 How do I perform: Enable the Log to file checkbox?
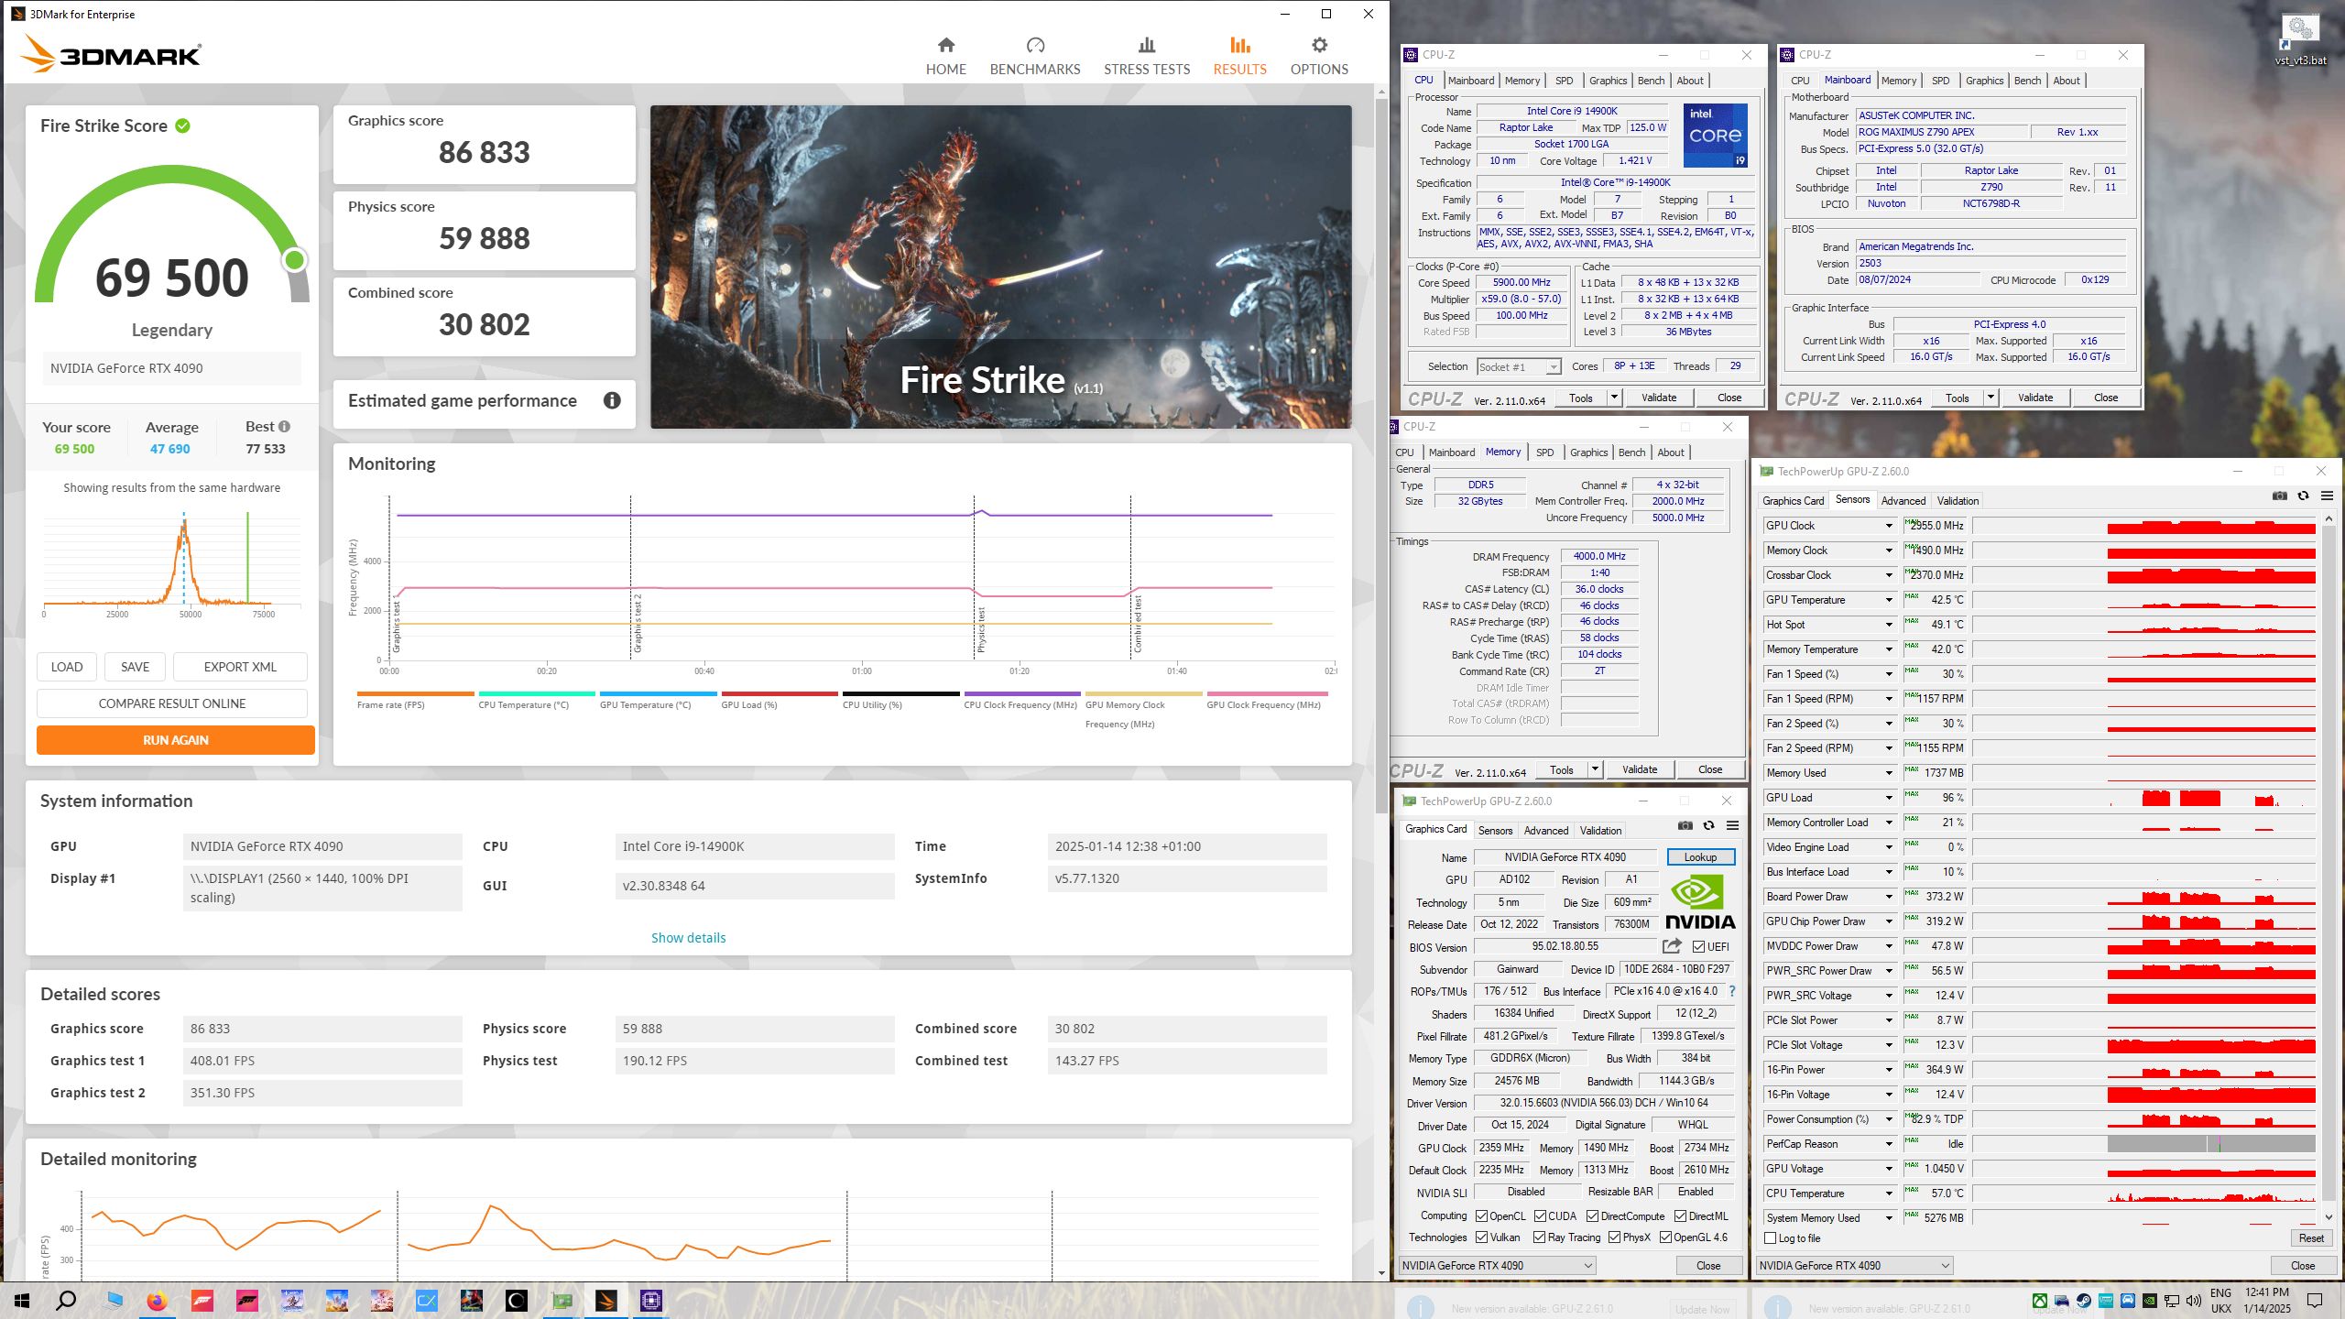pyautogui.click(x=1770, y=1238)
